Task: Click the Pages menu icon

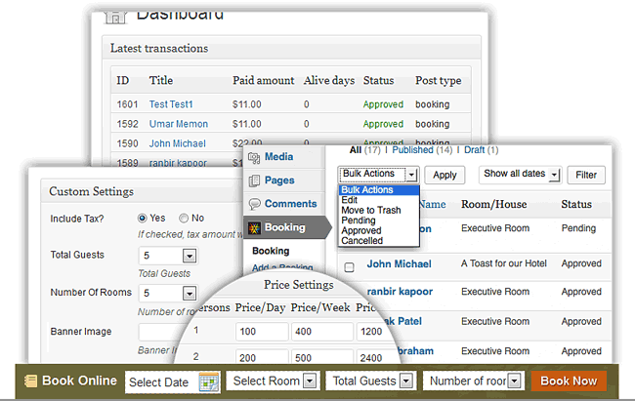Action: click(x=254, y=180)
